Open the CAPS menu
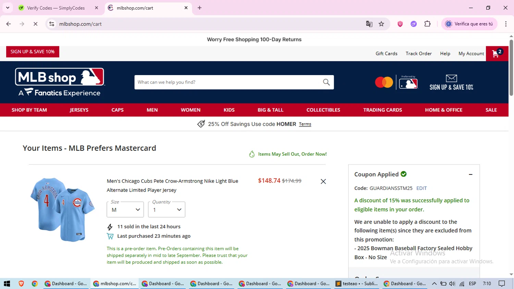The width and height of the screenshot is (514, 289). [x=118, y=110]
